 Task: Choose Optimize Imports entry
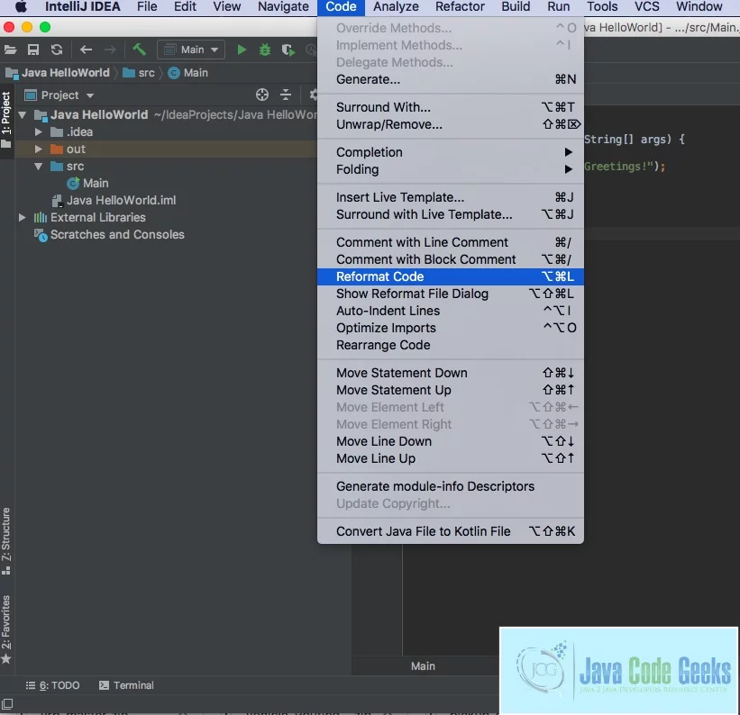click(451, 328)
